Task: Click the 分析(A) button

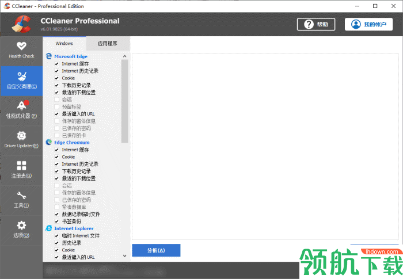Action: pos(156,250)
